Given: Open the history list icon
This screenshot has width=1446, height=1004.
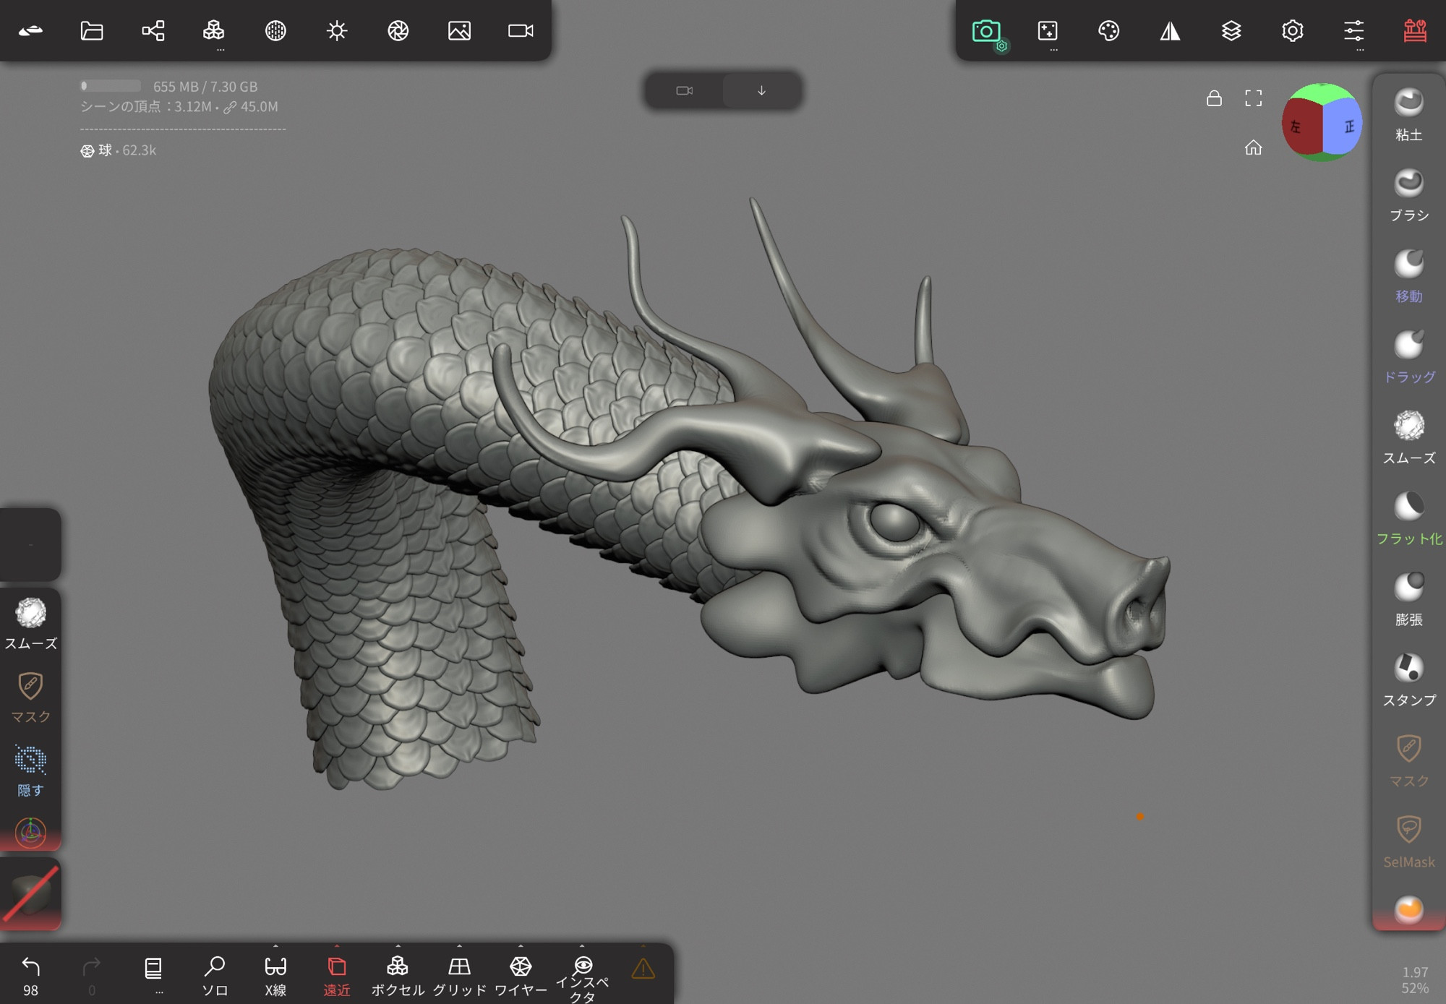Looking at the screenshot, I should click(x=153, y=969).
